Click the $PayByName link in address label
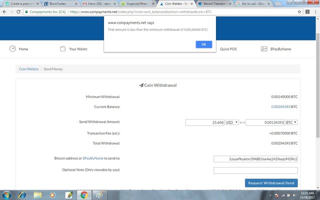 pos(93,158)
